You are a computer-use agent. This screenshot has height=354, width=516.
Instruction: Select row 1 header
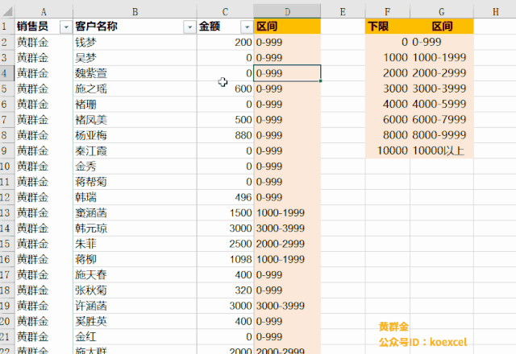coord(7,27)
